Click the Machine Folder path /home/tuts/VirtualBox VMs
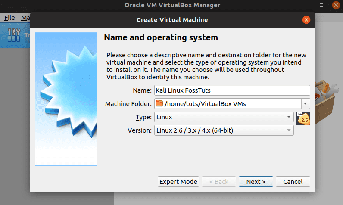Screen dimensions: 343x205 click(x=205, y=104)
